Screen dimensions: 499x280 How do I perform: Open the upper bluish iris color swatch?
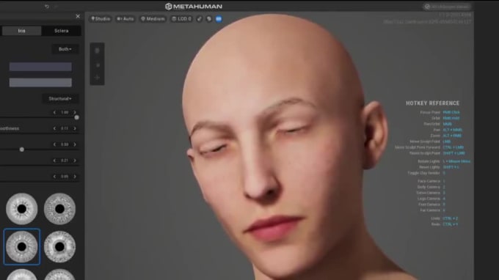40,67
